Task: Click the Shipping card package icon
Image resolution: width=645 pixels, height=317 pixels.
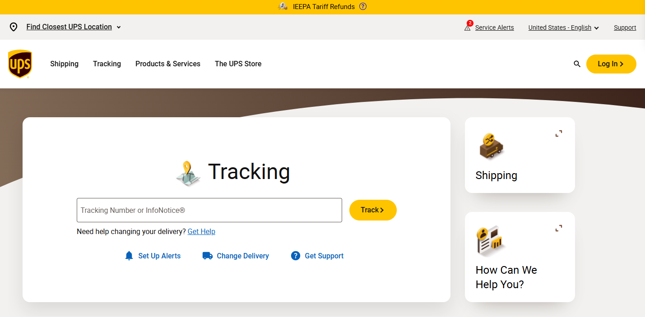Action: pos(491,146)
